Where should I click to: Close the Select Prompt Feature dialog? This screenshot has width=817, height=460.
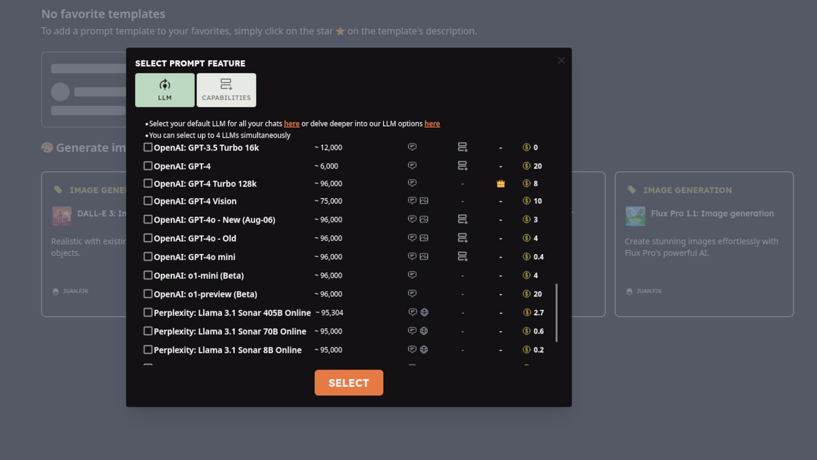tap(561, 61)
